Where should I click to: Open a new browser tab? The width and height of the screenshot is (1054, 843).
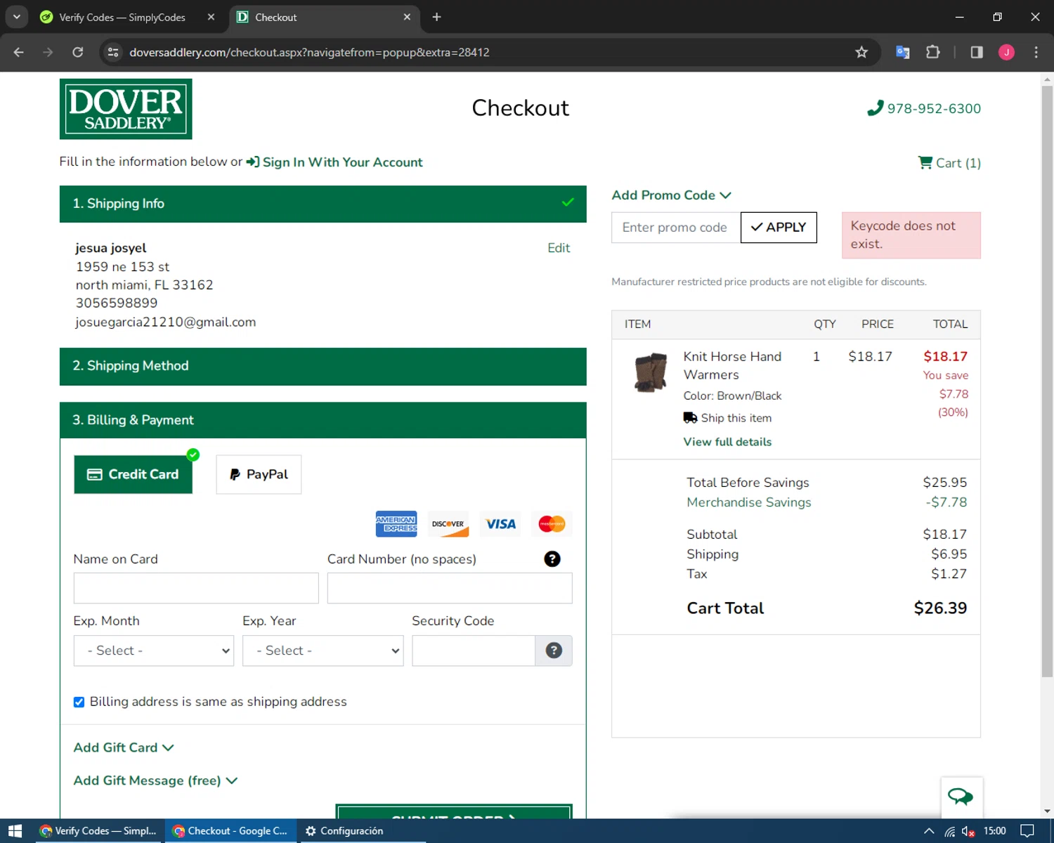tap(436, 17)
